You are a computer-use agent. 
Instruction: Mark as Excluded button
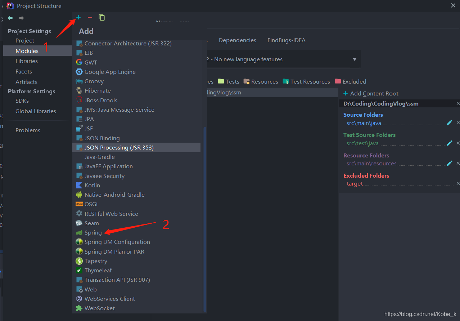(x=351, y=82)
